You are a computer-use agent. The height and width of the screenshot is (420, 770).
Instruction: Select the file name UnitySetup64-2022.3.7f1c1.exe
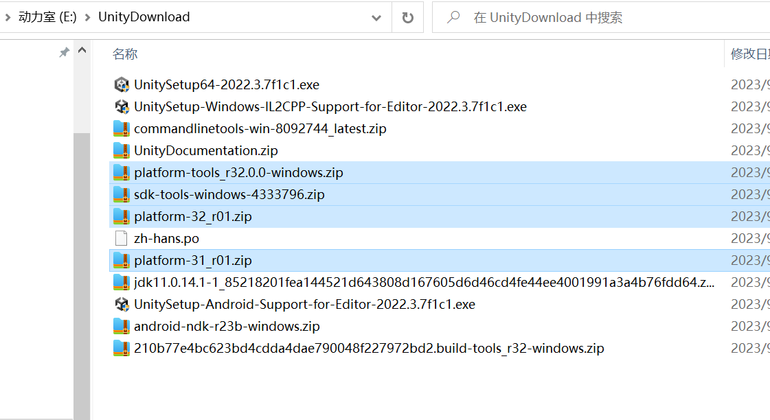tap(227, 85)
